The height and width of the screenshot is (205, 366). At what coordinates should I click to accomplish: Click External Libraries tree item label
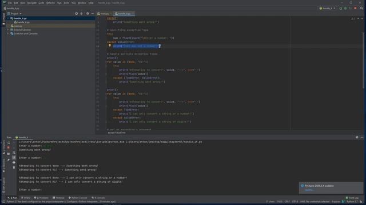[22, 30]
